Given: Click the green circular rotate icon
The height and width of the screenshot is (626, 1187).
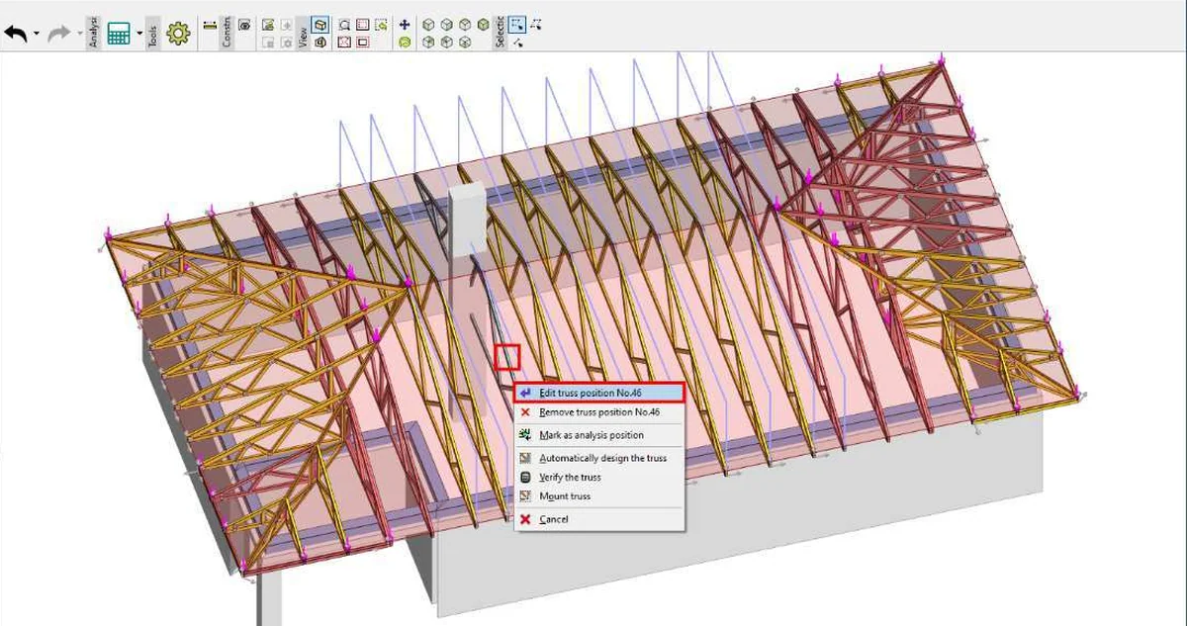Looking at the screenshot, I should [x=405, y=43].
